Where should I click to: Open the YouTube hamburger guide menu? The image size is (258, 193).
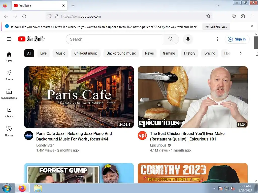click(9, 39)
